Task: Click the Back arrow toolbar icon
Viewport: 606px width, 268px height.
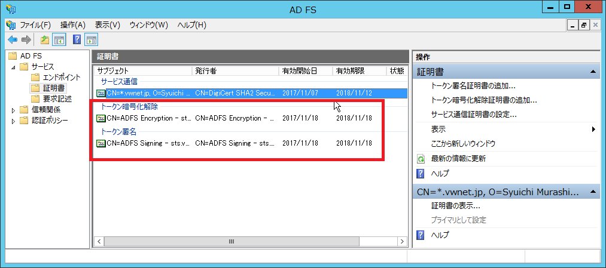Action: click(13, 39)
